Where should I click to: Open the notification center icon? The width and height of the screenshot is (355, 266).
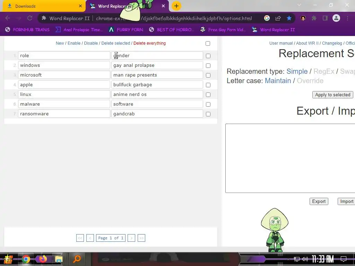[x=344, y=259]
